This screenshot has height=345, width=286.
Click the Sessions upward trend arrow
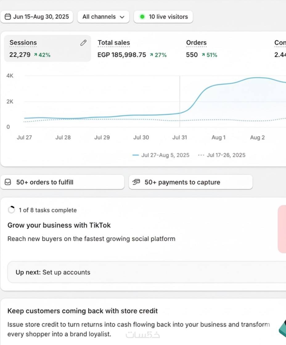click(x=36, y=55)
